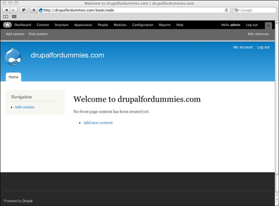The width and height of the screenshot is (279, 206).
Task: Open the bookmarks book icon
Action: click(6, 17)
